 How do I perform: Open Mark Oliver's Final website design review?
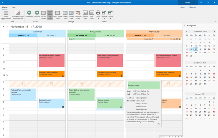51,61
